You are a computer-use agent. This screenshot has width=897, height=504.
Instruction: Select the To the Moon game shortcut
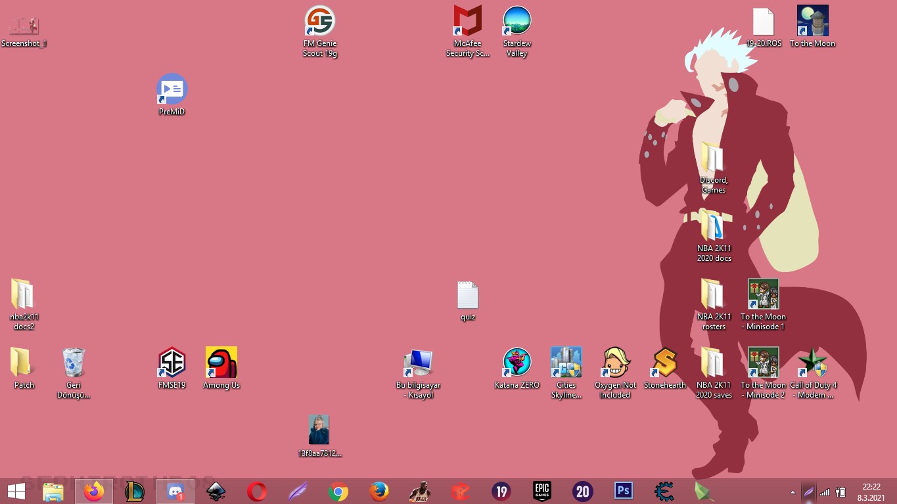click(x=813, y=27)
